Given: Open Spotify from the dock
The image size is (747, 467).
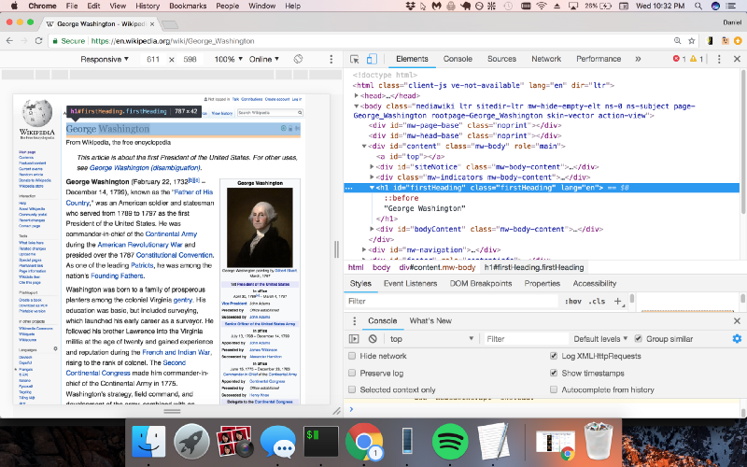Looking at the screenshot, I should coord(450,442).
